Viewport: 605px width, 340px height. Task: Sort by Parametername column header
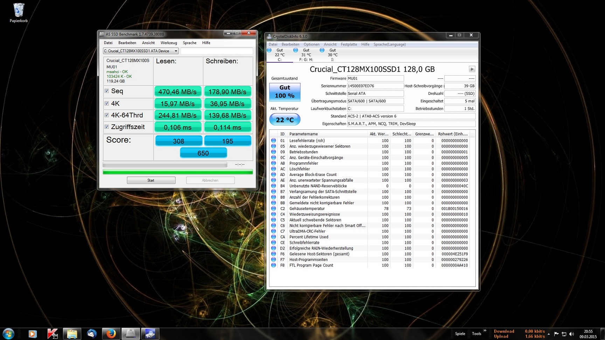[x=327, y=134]
